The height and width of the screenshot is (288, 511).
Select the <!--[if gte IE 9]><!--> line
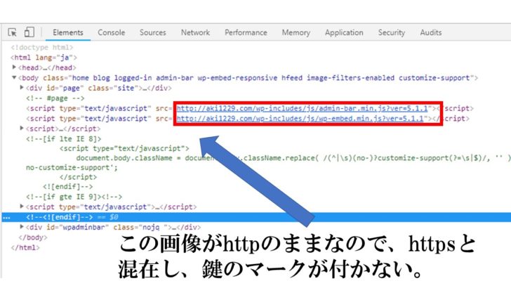pos(74,197)
